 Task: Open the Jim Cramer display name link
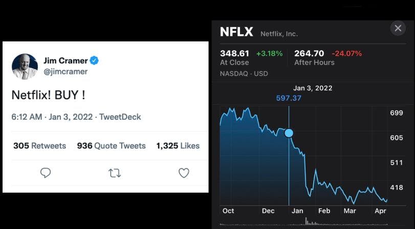(x=65, y=61)
